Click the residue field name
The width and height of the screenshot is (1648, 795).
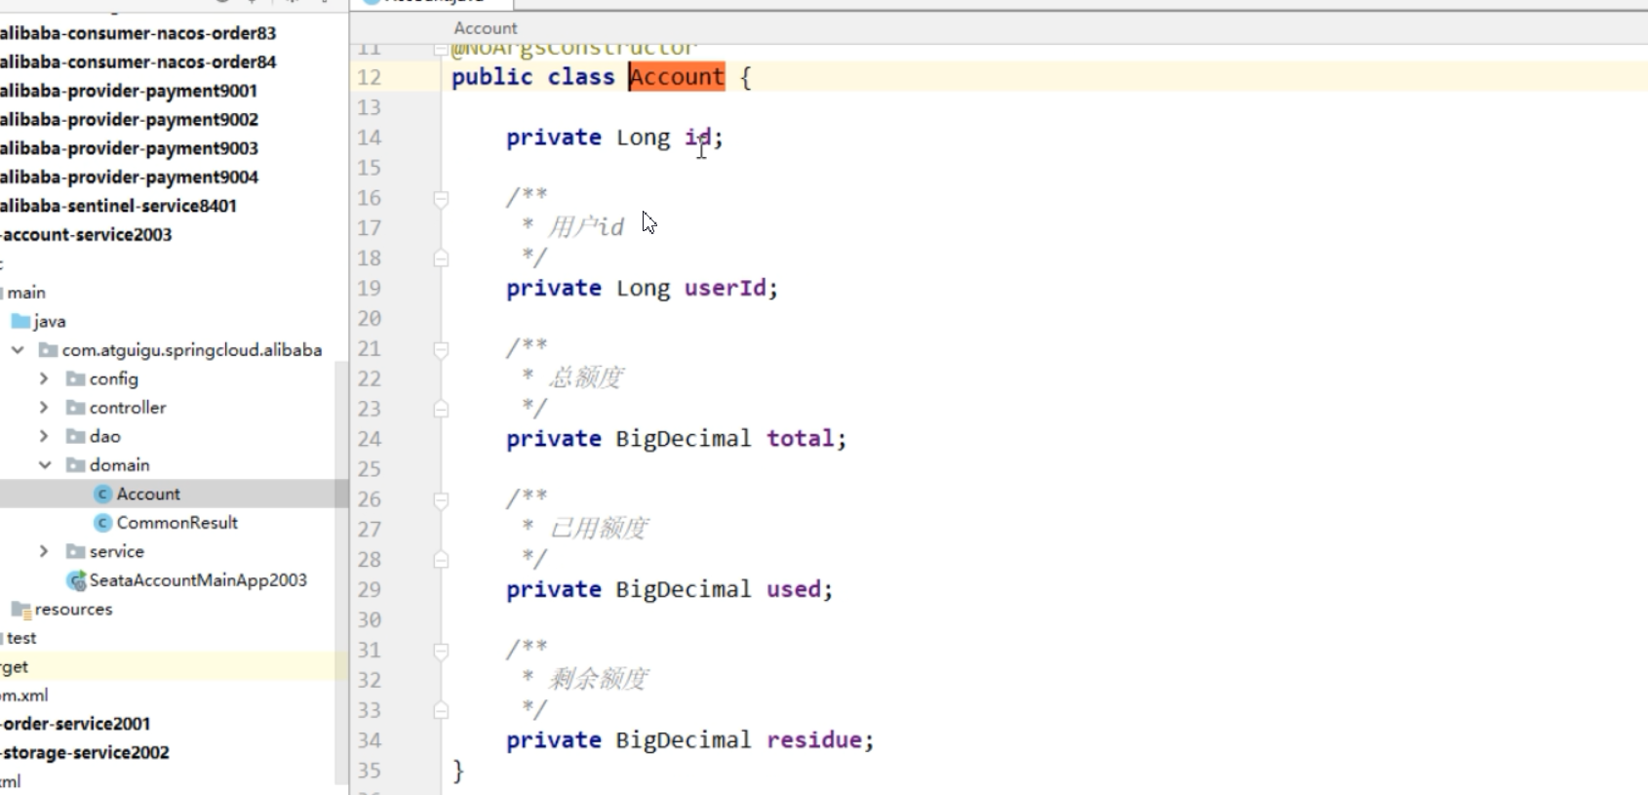coord(814,740)
